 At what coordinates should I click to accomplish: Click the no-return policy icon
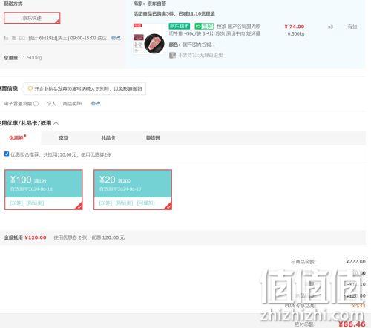172,55
